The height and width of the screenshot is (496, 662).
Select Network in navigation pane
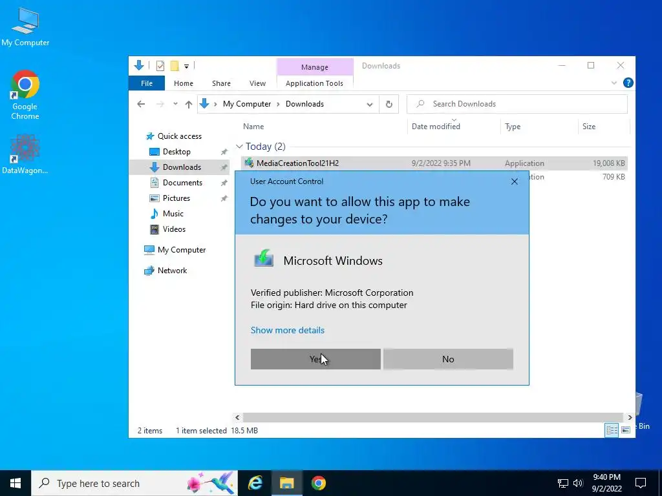click(172, 271)
